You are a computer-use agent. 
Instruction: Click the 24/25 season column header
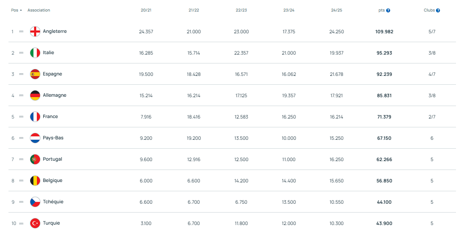(336, 10)
